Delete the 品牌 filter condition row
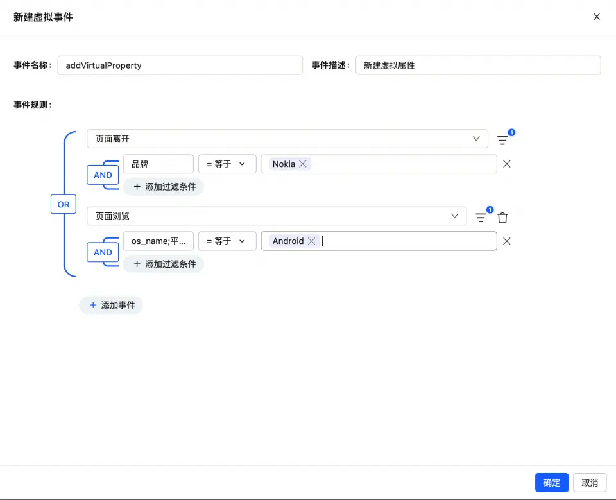 (x=507, y=164)
